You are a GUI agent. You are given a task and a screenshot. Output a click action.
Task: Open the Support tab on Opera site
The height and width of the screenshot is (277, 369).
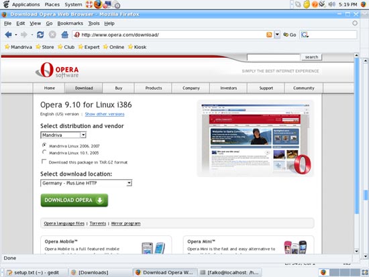point(266,88)
